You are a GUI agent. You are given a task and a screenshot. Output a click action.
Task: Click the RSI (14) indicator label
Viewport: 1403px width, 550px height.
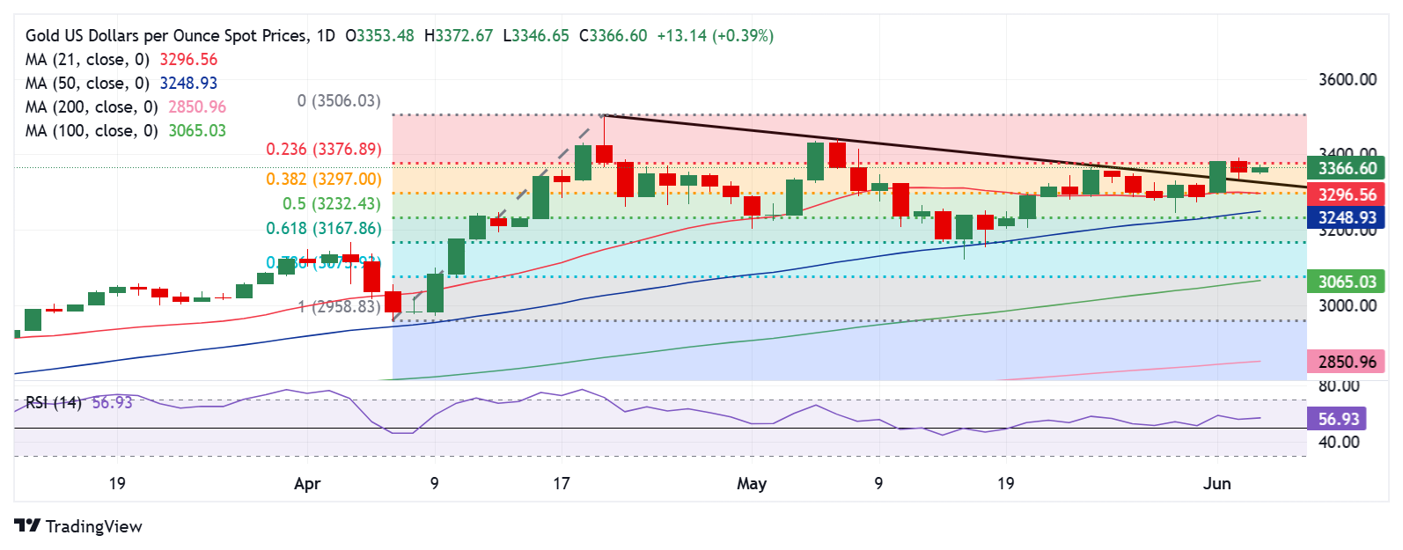[x=53, y=402]
